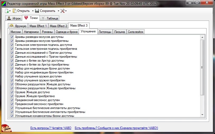Select the Mass Effect 3 tab

coord(79,26)
